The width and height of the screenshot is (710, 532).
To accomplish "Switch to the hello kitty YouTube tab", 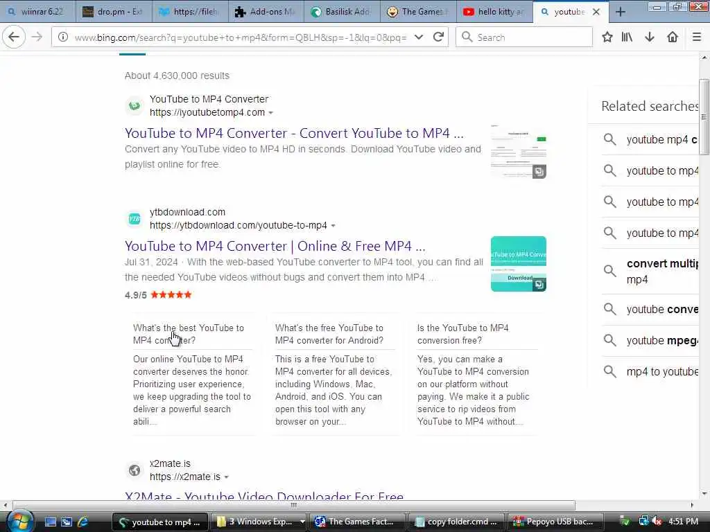I will pos(494,12).
